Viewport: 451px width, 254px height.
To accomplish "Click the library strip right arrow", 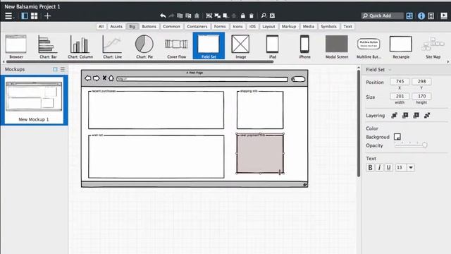I will pyautogui.click(x=448, y=61).
